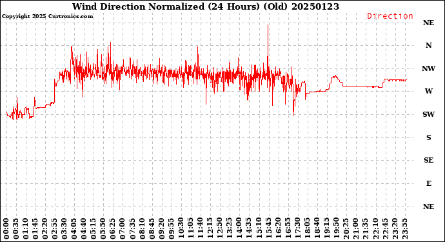Click the 'E' direction axis label
The image size is (445, 242).
pos(429,183)
